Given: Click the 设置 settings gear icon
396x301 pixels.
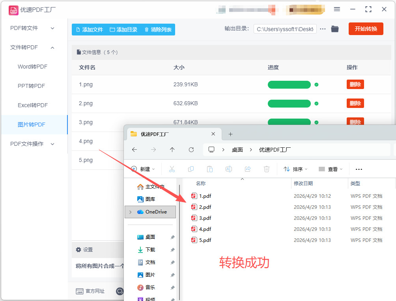Looking at the screenshot, I should click(x=78, y=249).
